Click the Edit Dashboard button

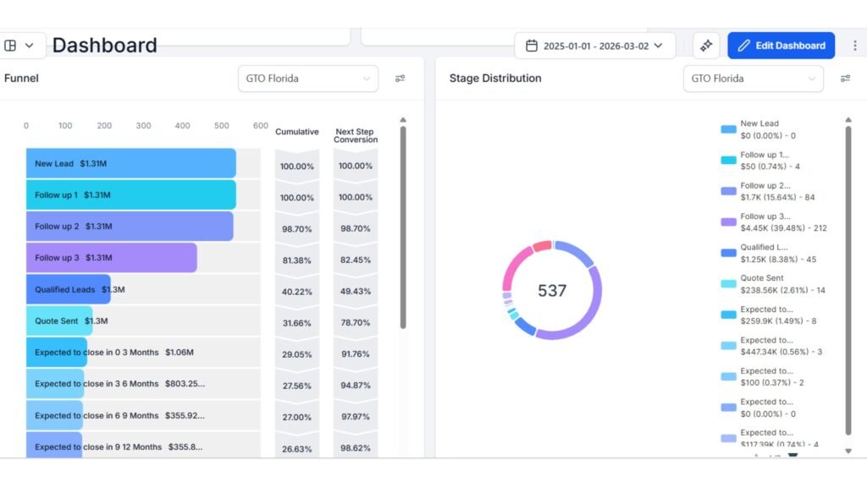click(780, 45)
